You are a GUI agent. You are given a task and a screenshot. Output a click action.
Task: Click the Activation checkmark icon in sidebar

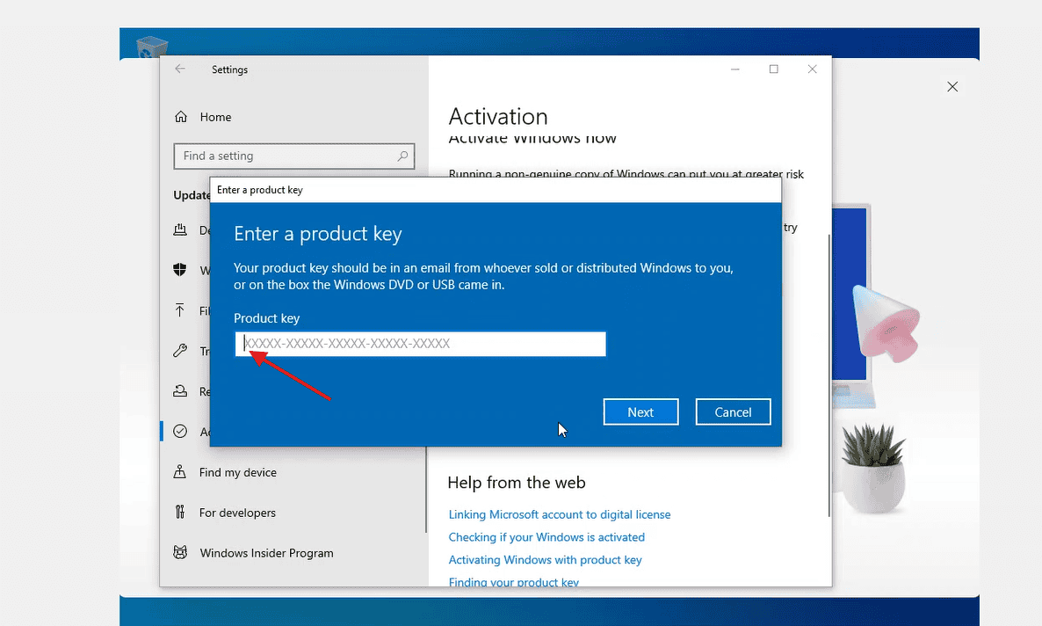pyautogui.click(x=180, y=432)
